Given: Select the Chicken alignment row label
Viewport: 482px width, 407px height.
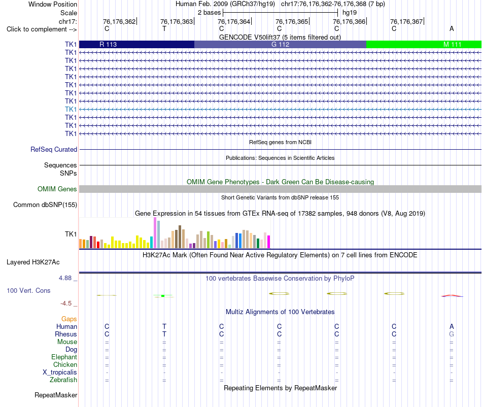Looking at the screenshot, I should (x=65, y=364).
